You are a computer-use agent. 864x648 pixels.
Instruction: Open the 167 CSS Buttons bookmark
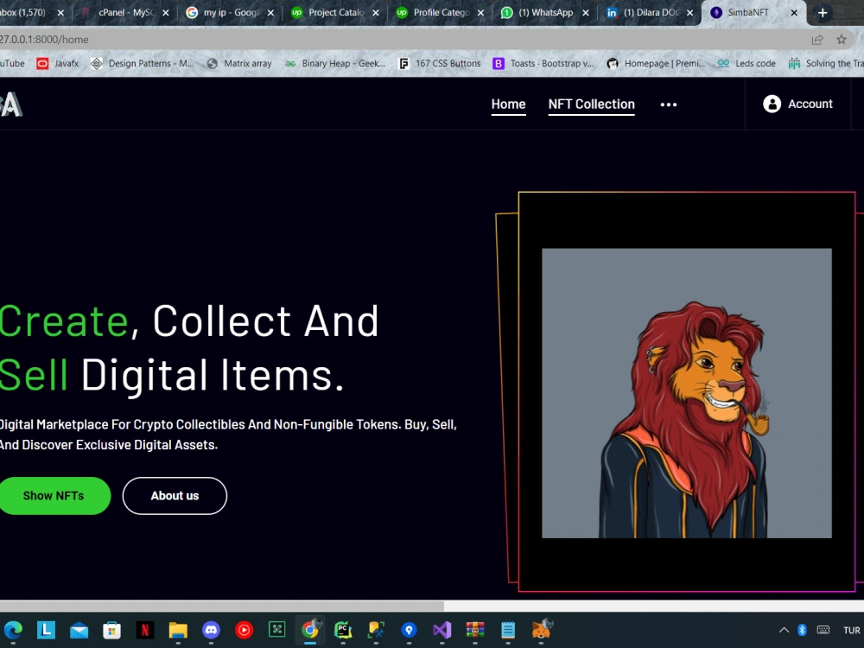(x=440, y=63)
